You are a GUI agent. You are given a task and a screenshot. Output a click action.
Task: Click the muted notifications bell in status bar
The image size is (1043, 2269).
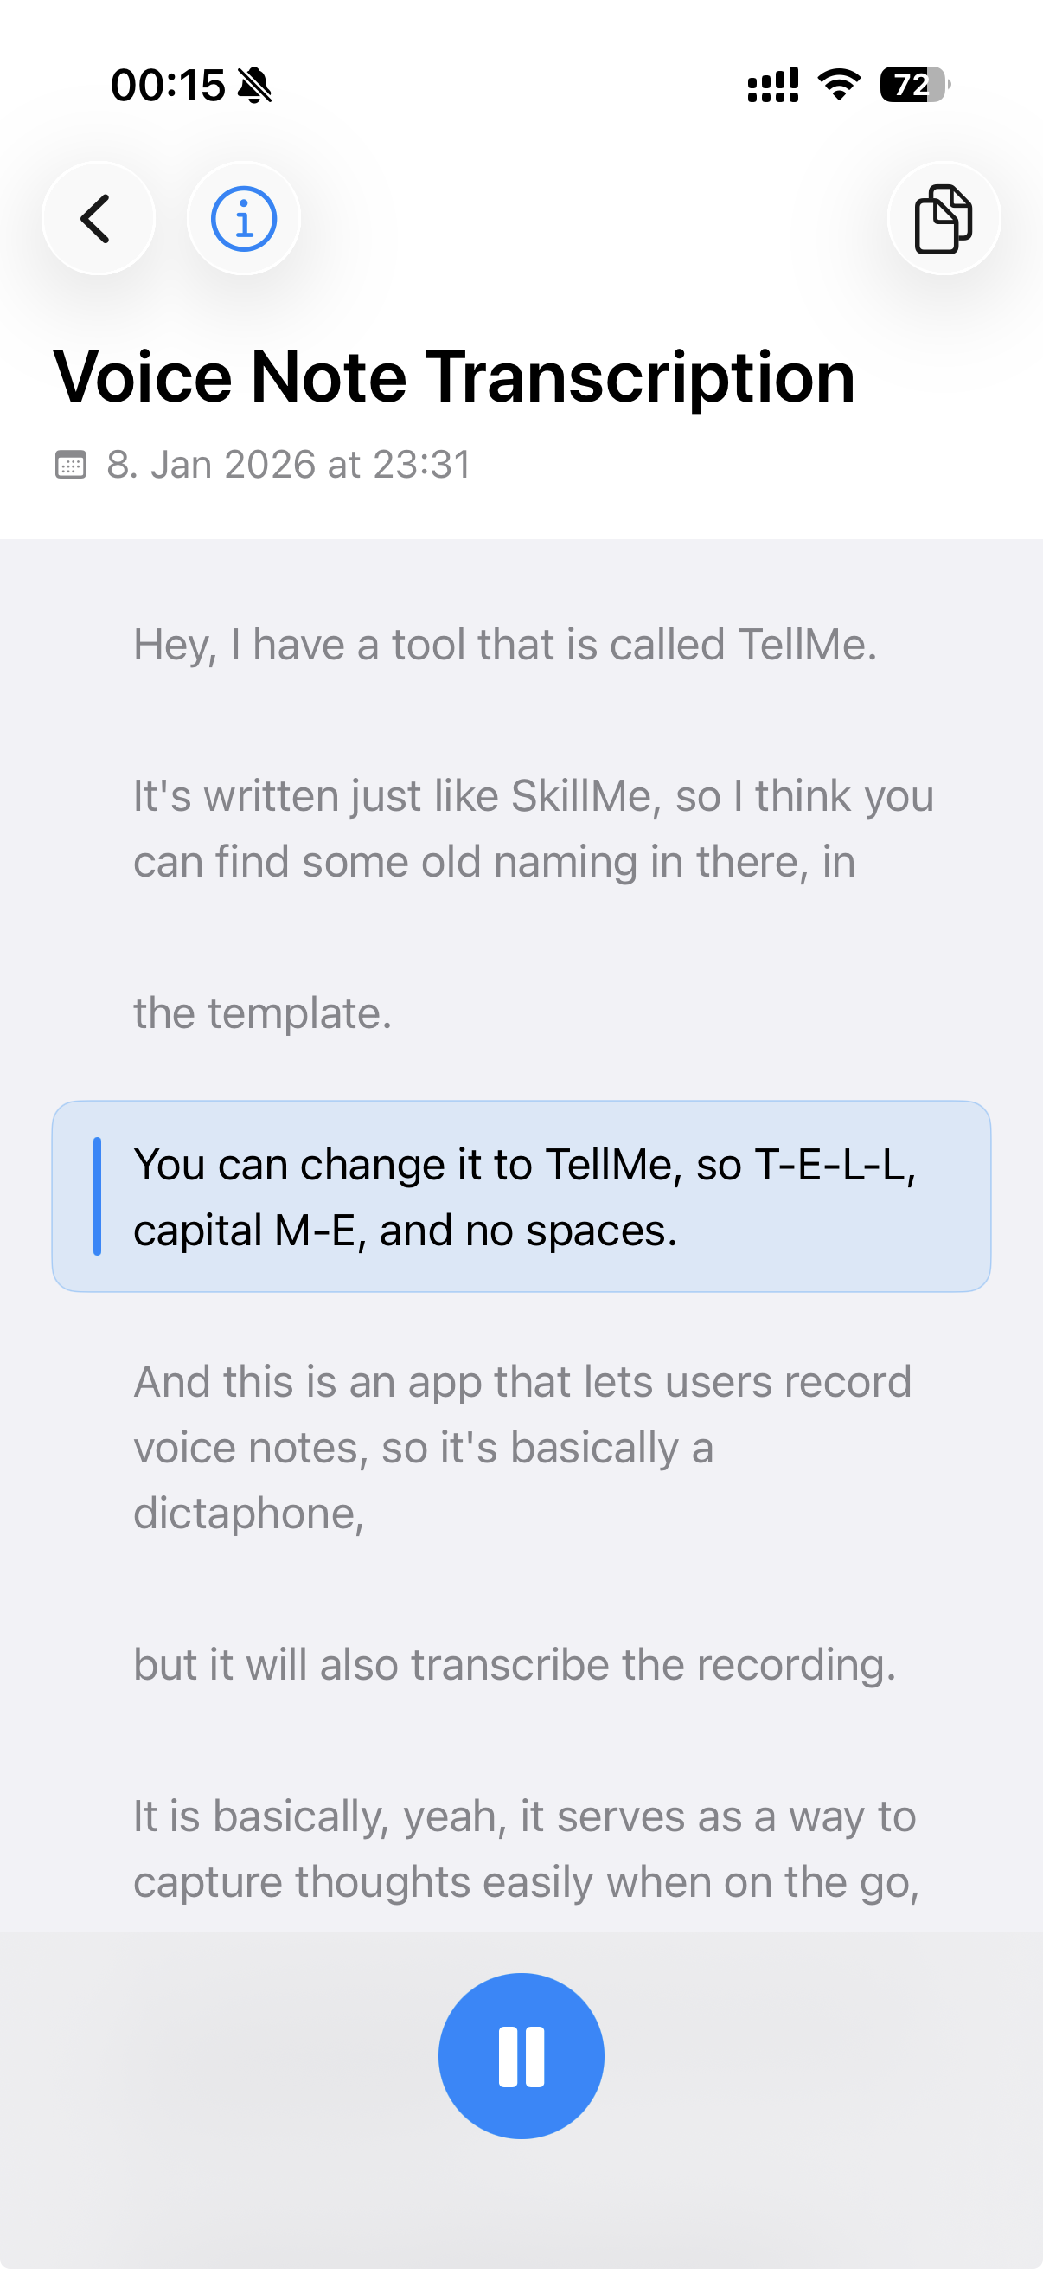click(254, 85)
